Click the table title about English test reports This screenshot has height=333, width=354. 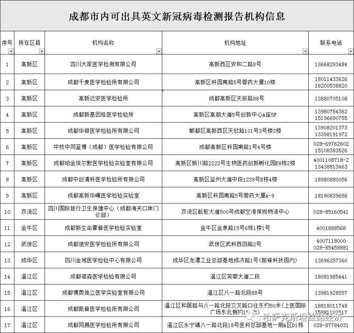[x=177, y=16]
